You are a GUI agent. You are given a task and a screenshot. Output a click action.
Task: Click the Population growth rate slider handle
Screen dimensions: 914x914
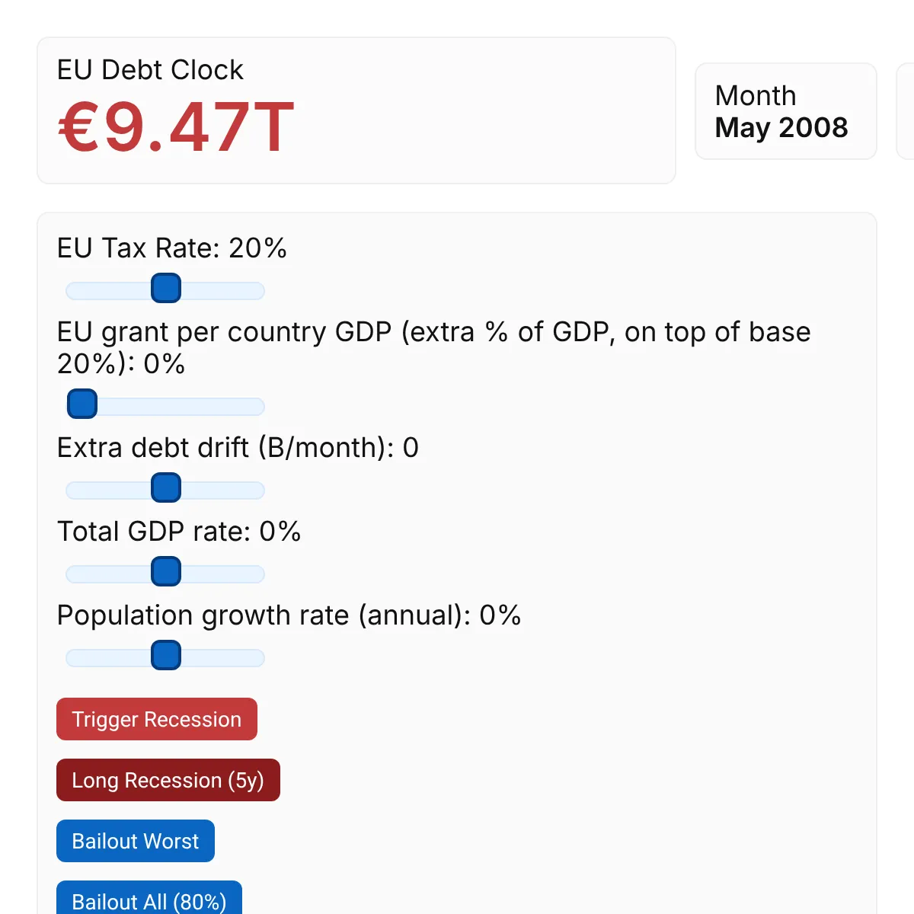(x=166, y=656)
